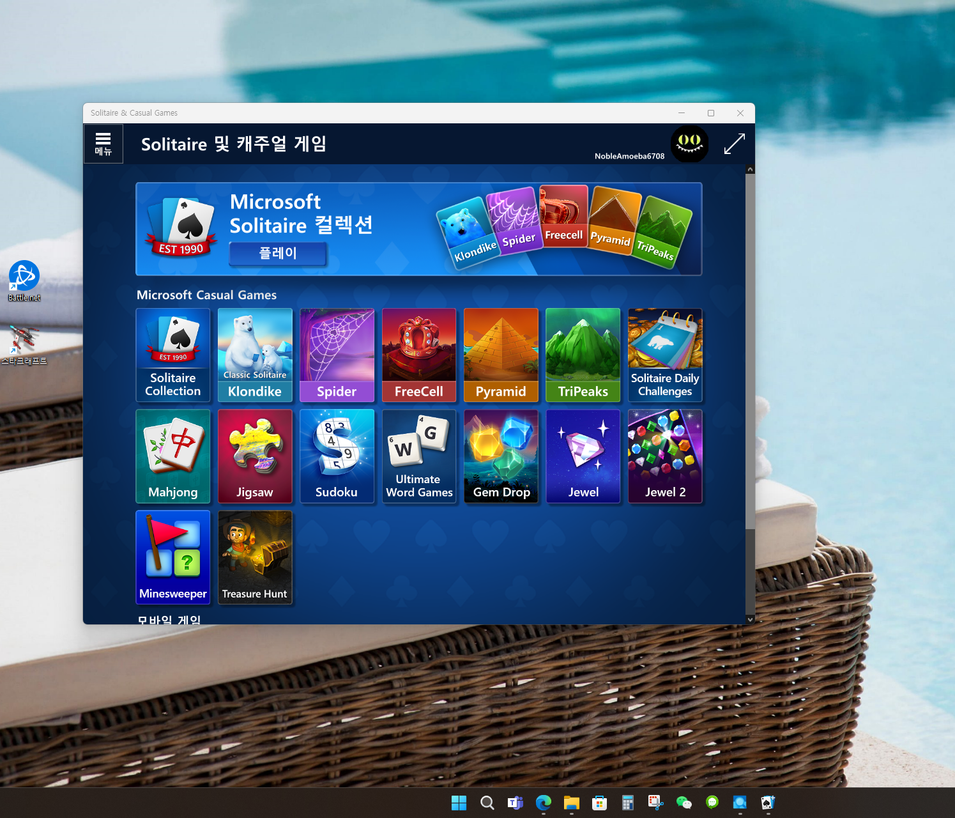Open Snipping Tool from the taskbar
Screen dimensions: 955x818
(x=655, y=803)
